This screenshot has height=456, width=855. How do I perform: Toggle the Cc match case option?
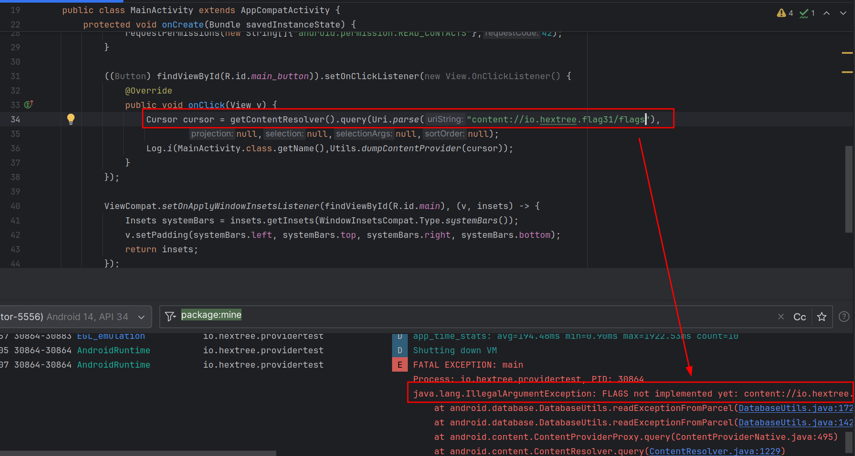(x=799, y=317)
